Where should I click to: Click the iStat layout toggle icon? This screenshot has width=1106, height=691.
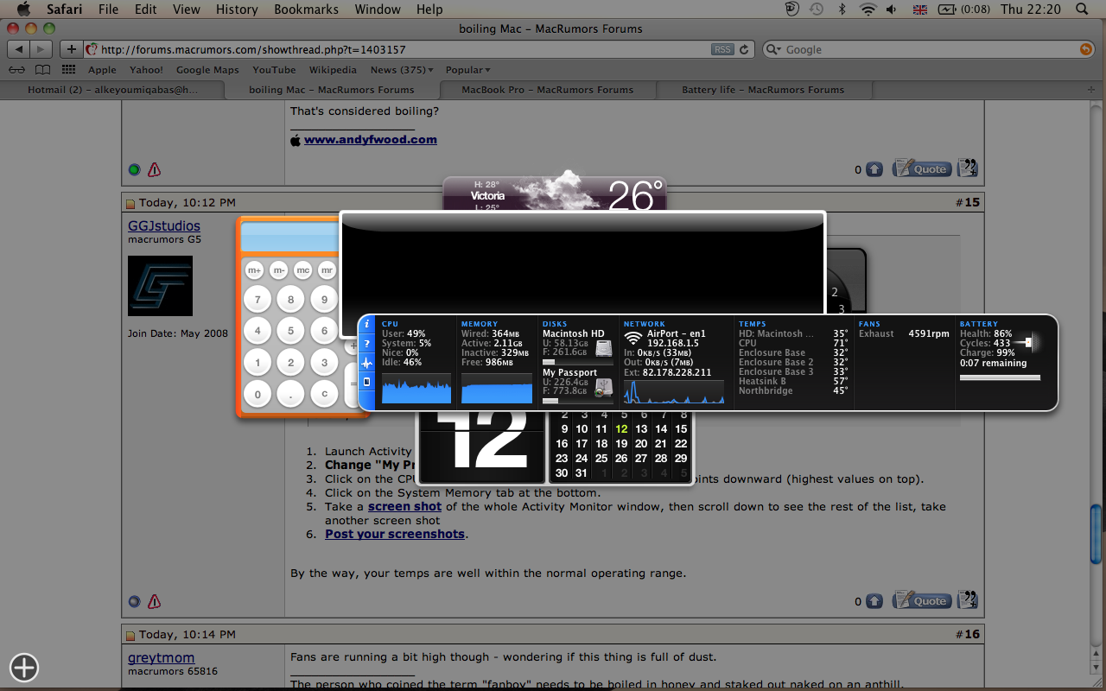pos(366,382)
